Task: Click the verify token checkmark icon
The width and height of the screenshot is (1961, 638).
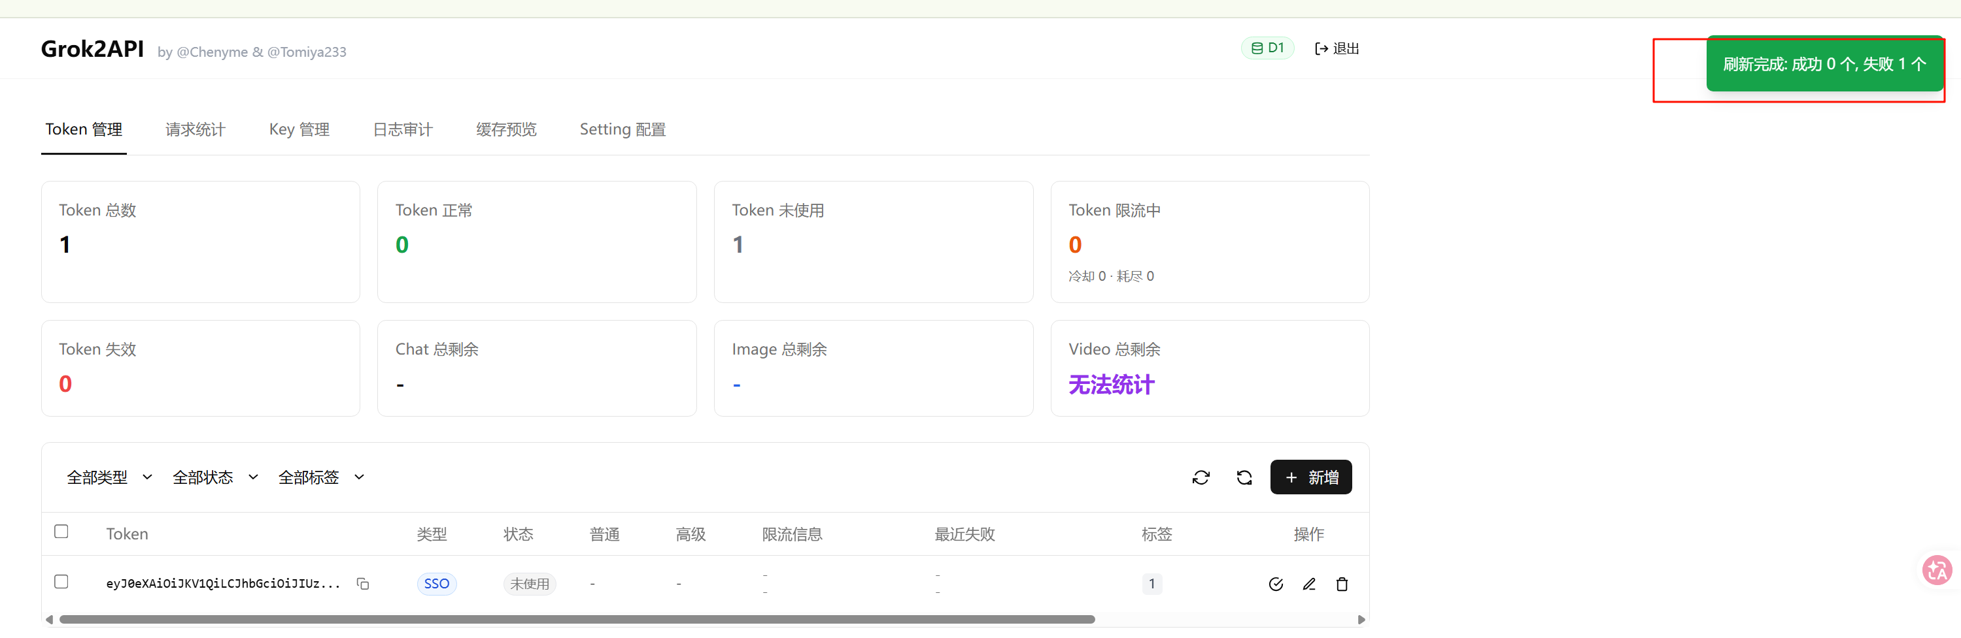Action: point(1276,584)
